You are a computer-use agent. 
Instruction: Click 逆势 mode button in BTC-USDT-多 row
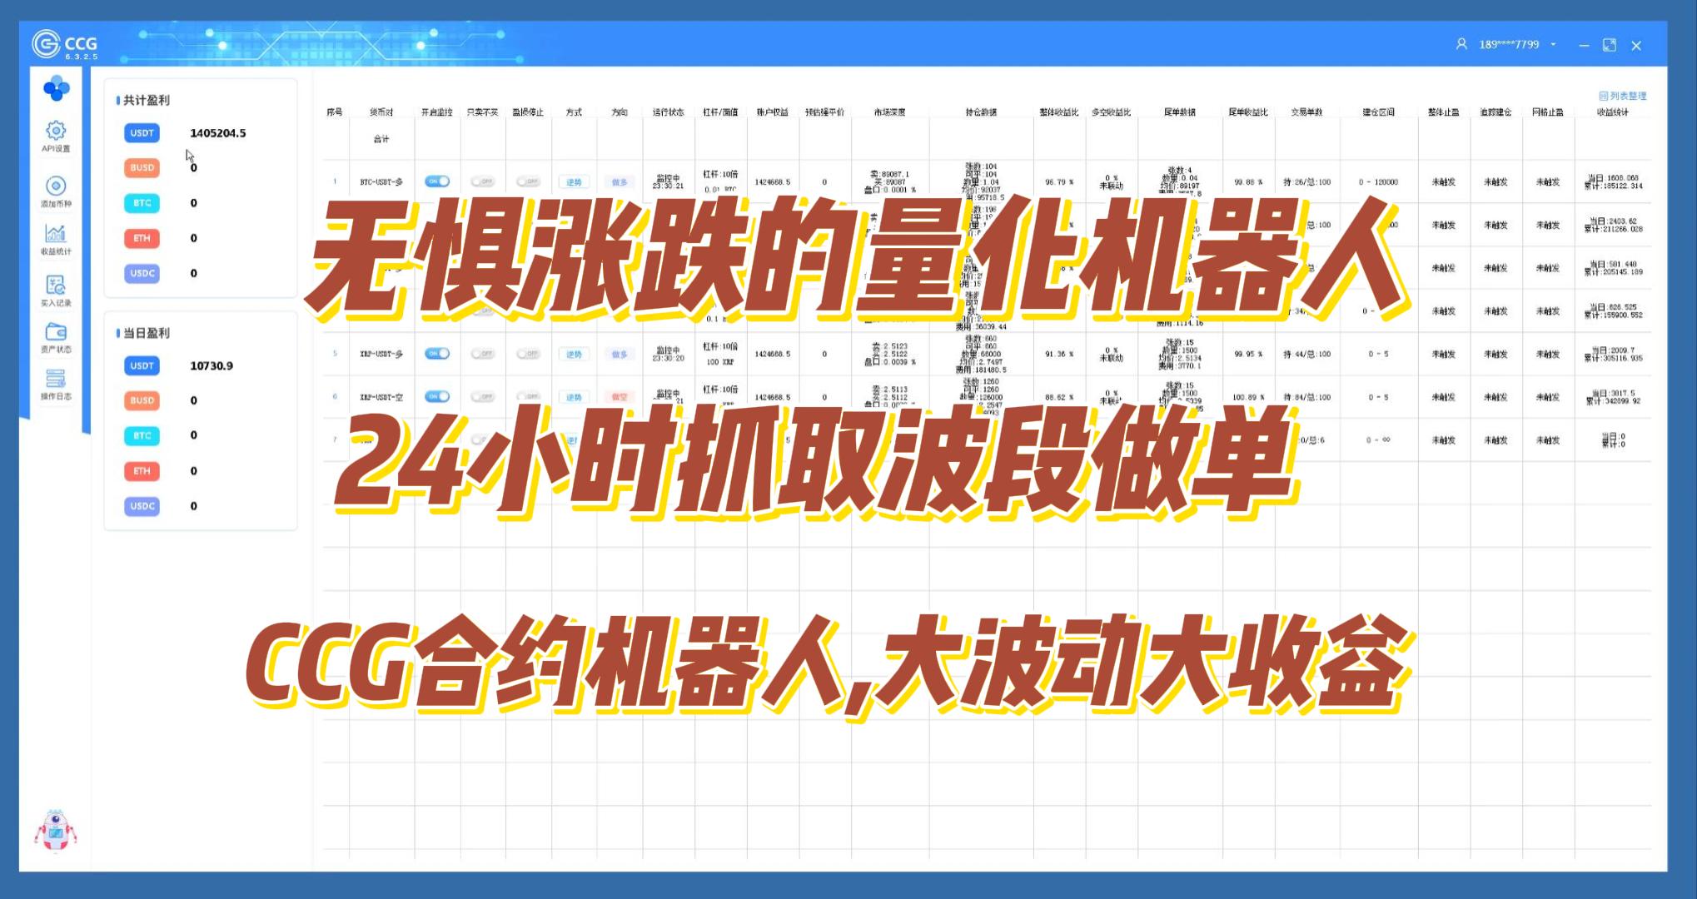575,181
